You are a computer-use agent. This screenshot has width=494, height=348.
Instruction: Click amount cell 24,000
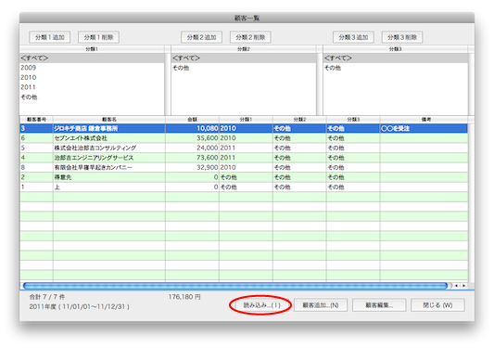pos(192,148)
